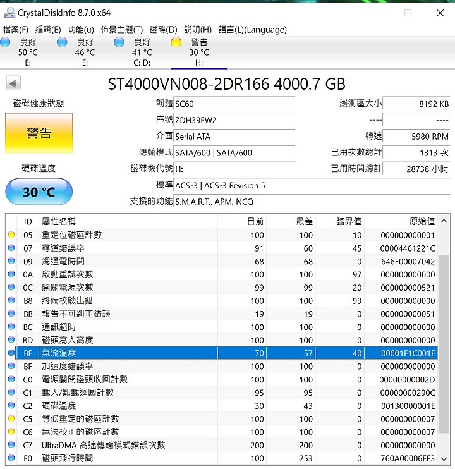Click the blue status orb for 50 °C disk
This screenshot has height=469, width=455.
tap(5, 42)
